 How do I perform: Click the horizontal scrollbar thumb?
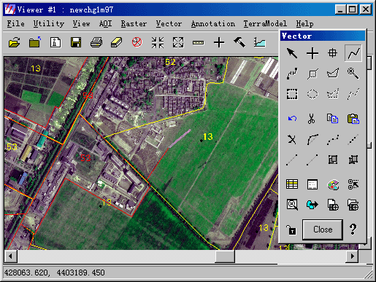click(x=225, y=256)
